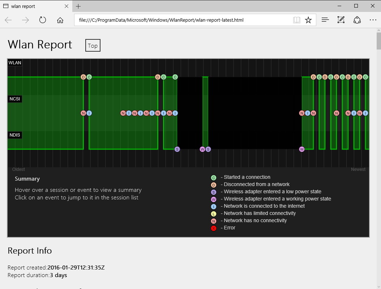Click the browser Refresh icon
This screenshot has width=381, height=289.
click(x=43, y=20)
